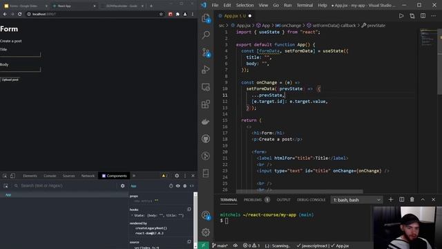This screenshot has width=442, height=249.
Task: Split the terminal pane
Action: pyautogui.click(x=402, y=200)
